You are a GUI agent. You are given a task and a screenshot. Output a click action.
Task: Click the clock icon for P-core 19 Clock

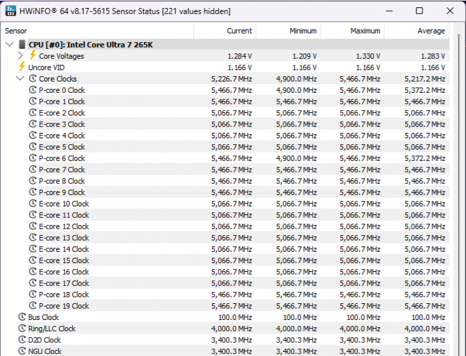click(33, 306)
